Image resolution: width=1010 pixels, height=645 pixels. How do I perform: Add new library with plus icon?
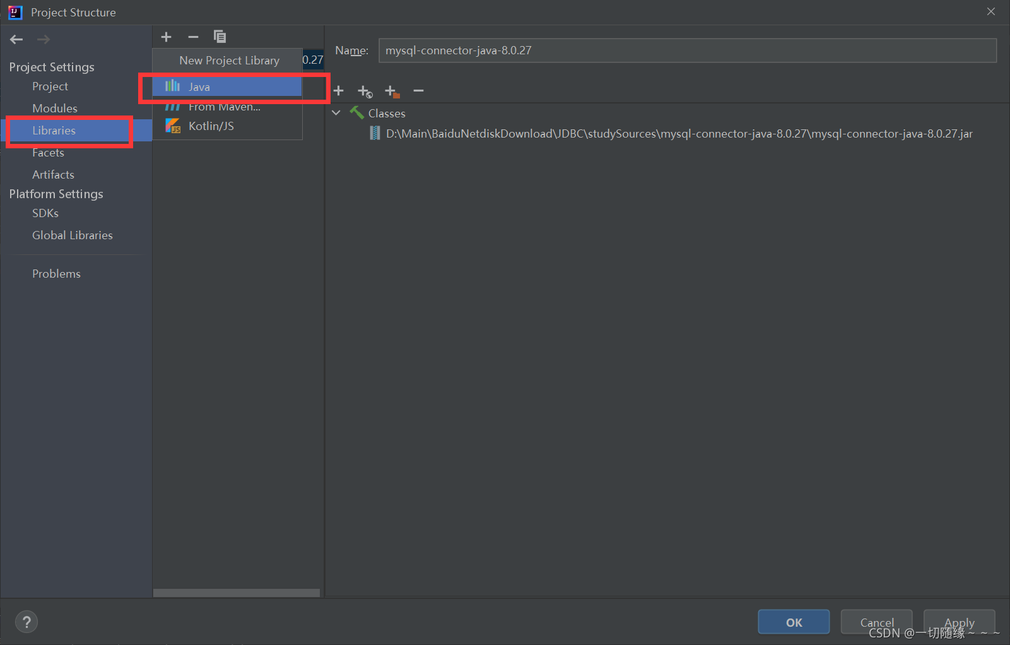tap(166, 37)
